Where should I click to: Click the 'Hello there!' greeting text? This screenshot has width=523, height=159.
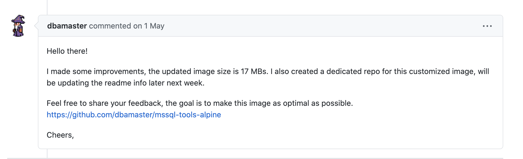67,51
